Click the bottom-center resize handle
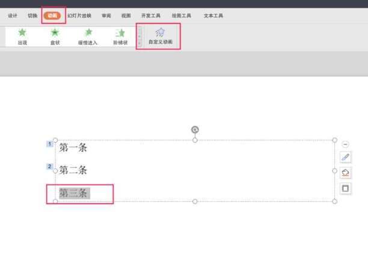The width and height of the screenshot is (368, 254). [195, 202]
